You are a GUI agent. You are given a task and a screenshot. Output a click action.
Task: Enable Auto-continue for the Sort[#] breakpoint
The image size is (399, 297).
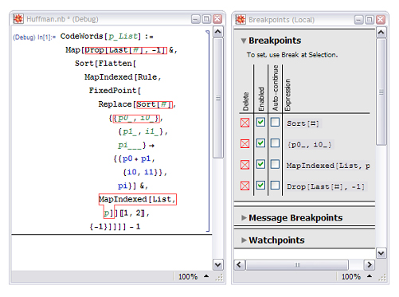275,122
